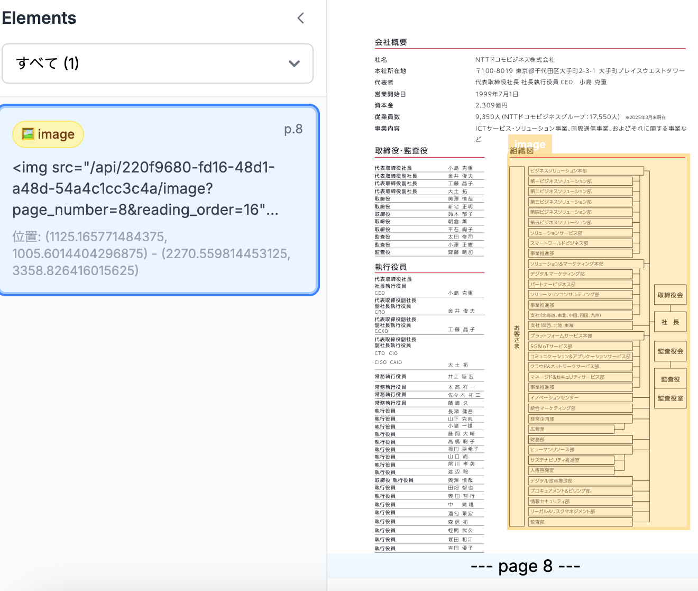This screenshot has height=591, width=698.
Task: Click the 取締役・監査役 section heading
Action: (401, 151)
